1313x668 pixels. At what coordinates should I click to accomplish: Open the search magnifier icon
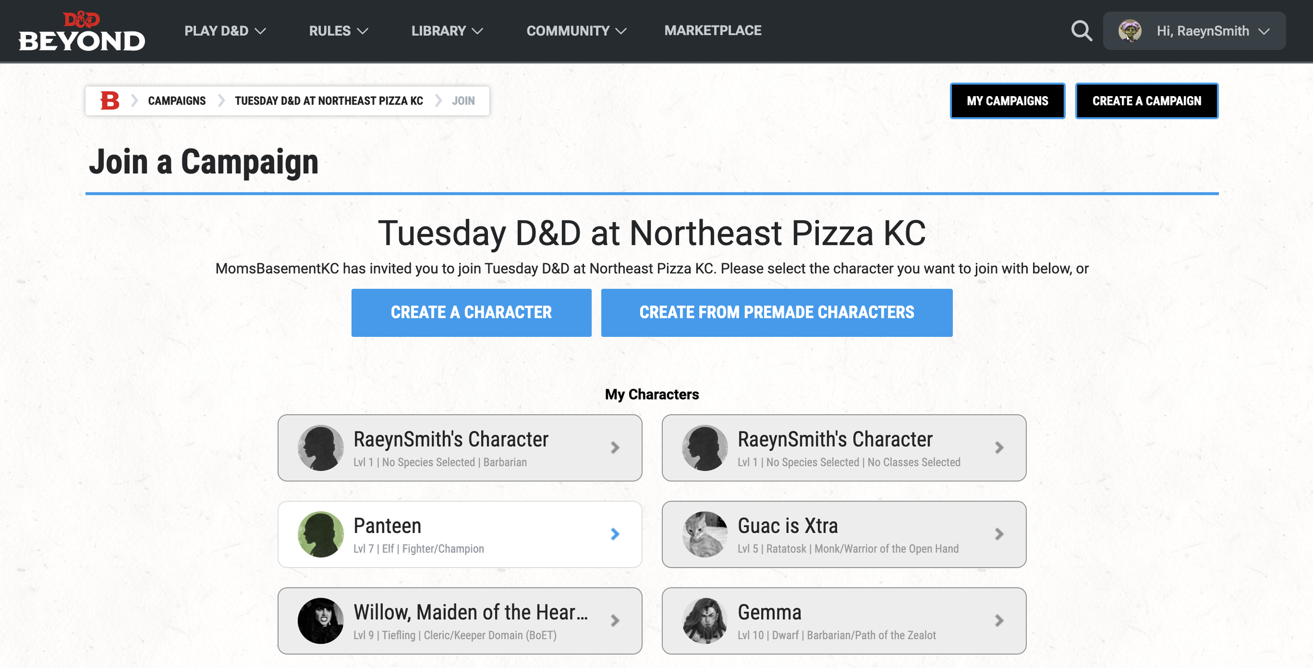coord(1081,31)
